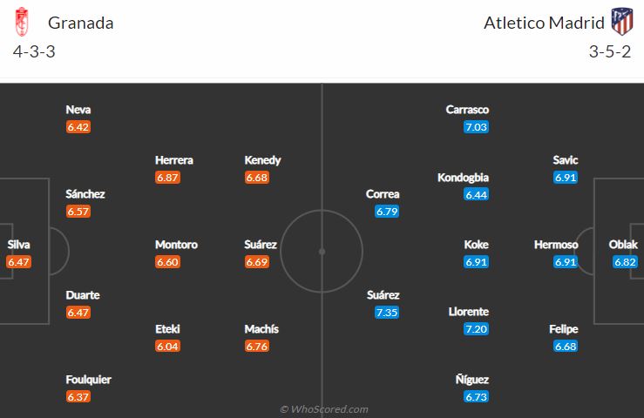
Task: Click the WhoScored.com watermark
Action: point(324,409)
